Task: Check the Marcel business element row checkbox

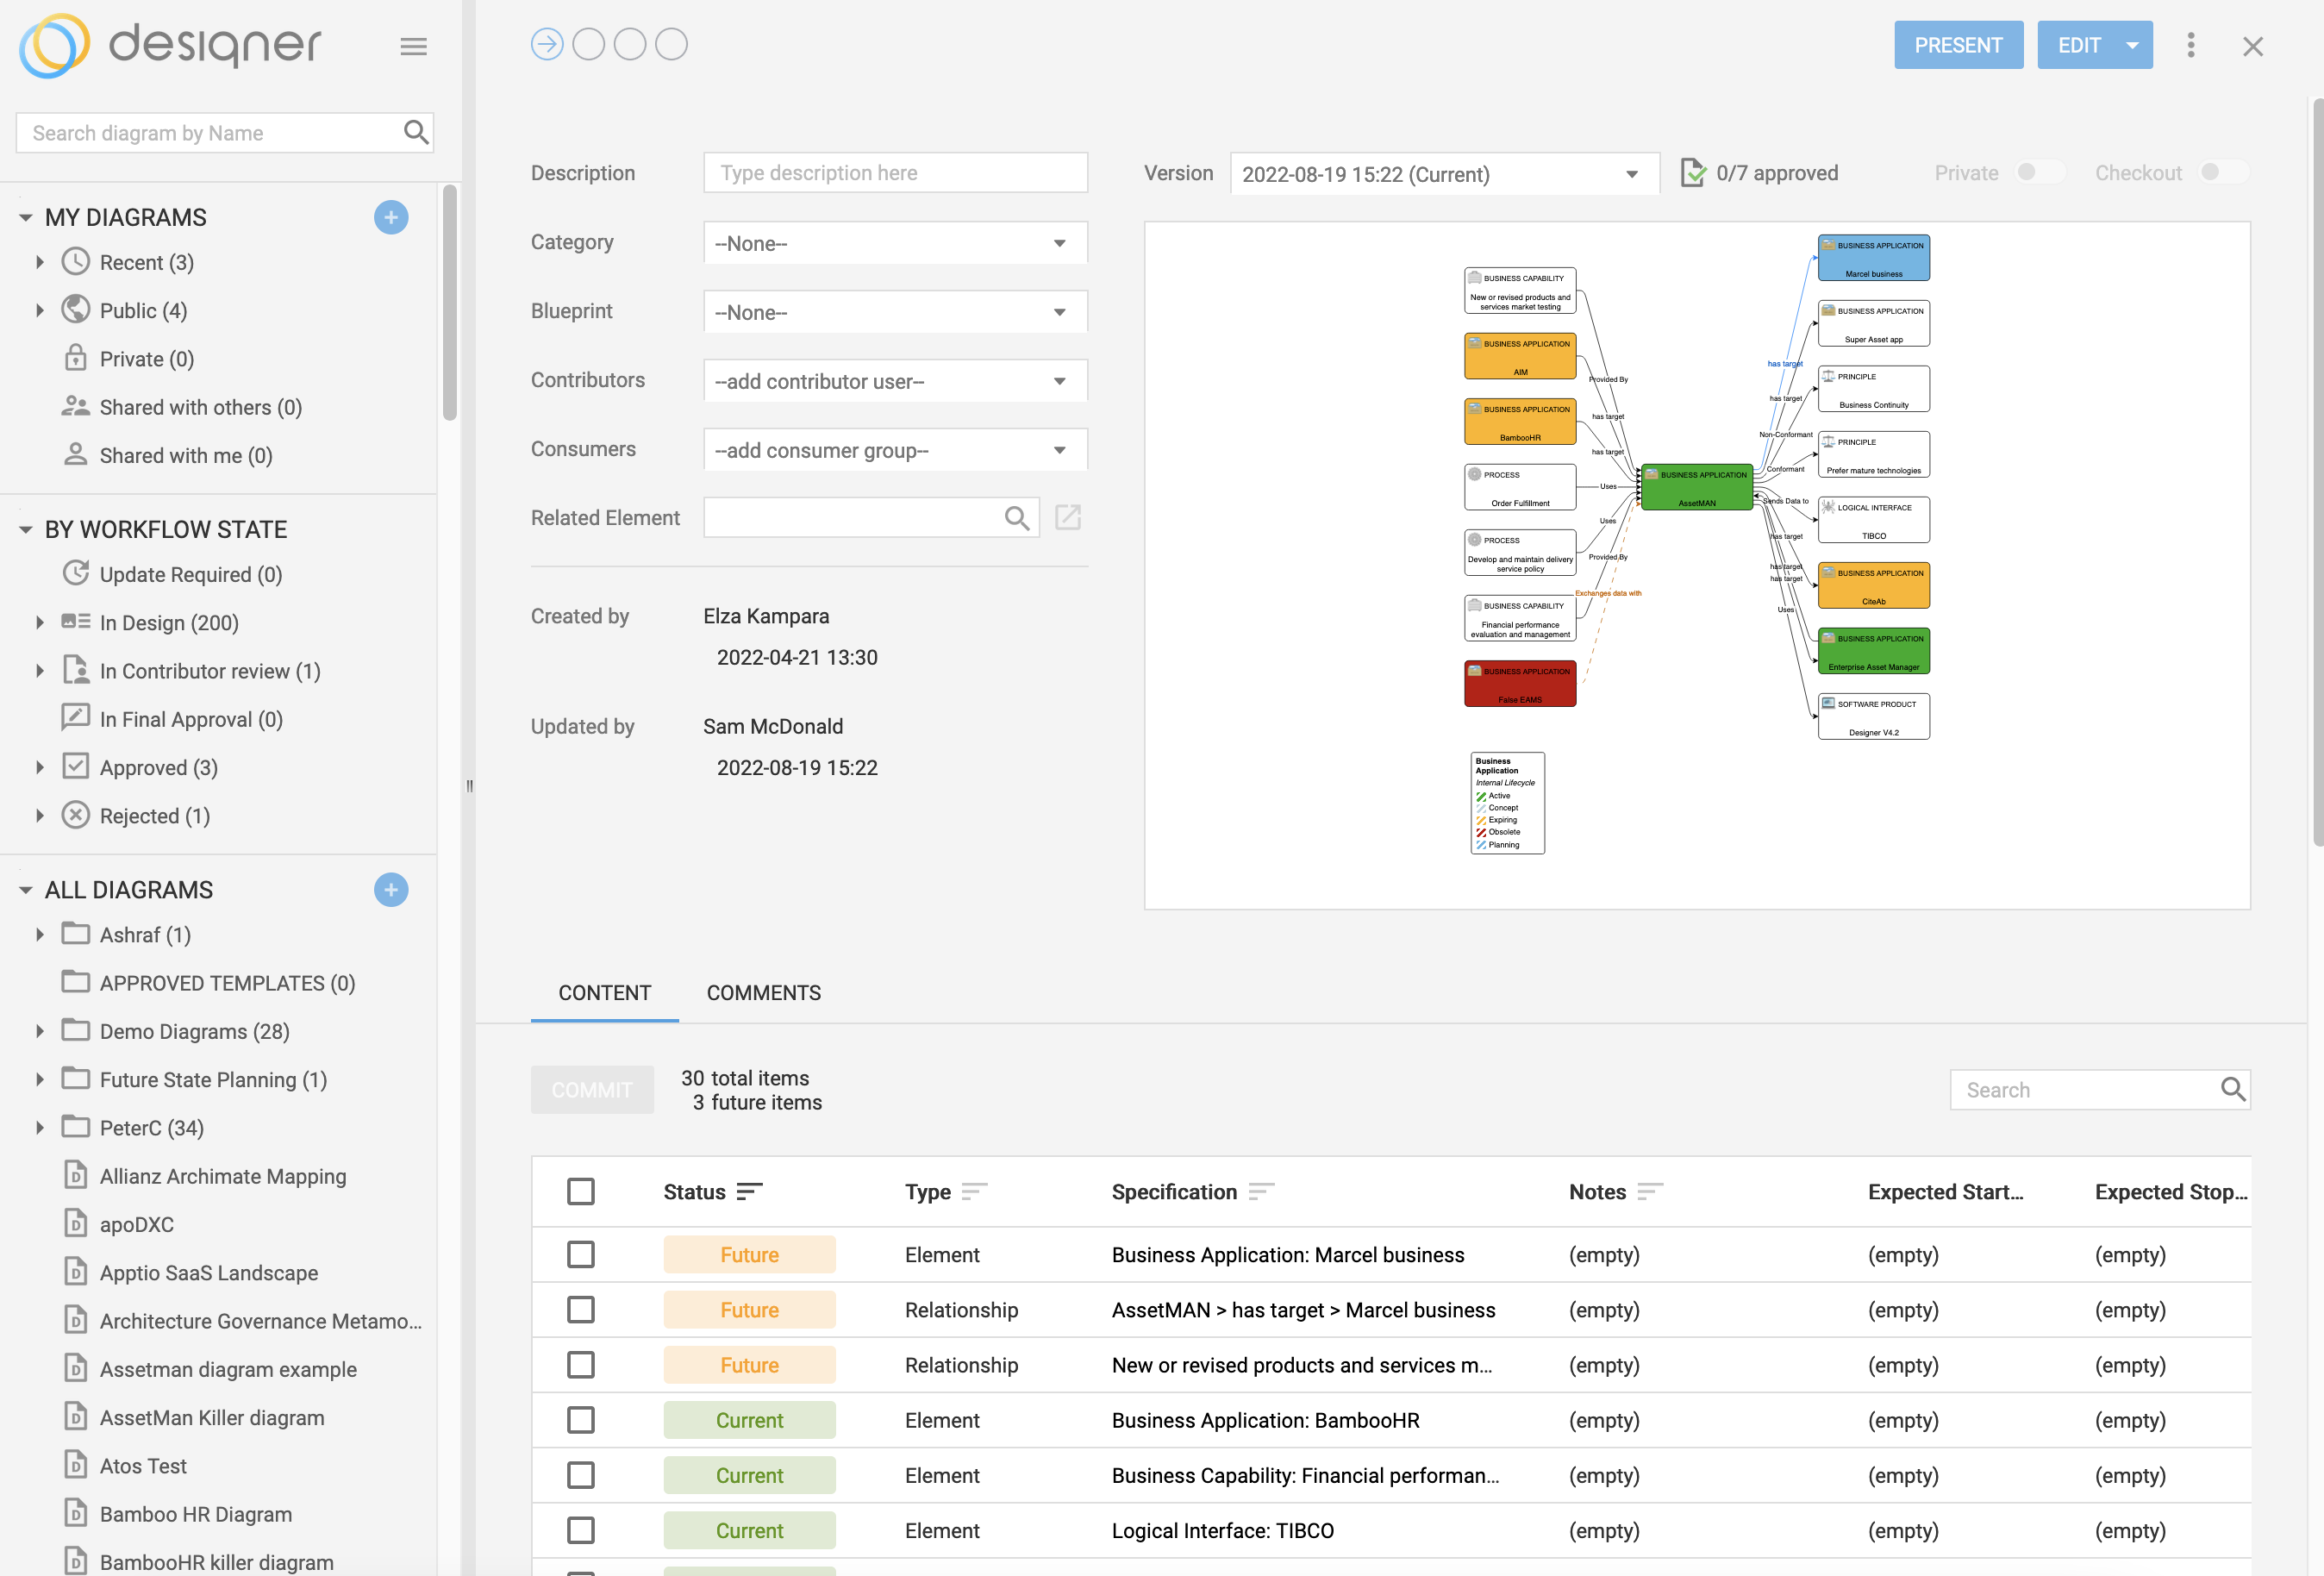Action: pos(581,1254)
